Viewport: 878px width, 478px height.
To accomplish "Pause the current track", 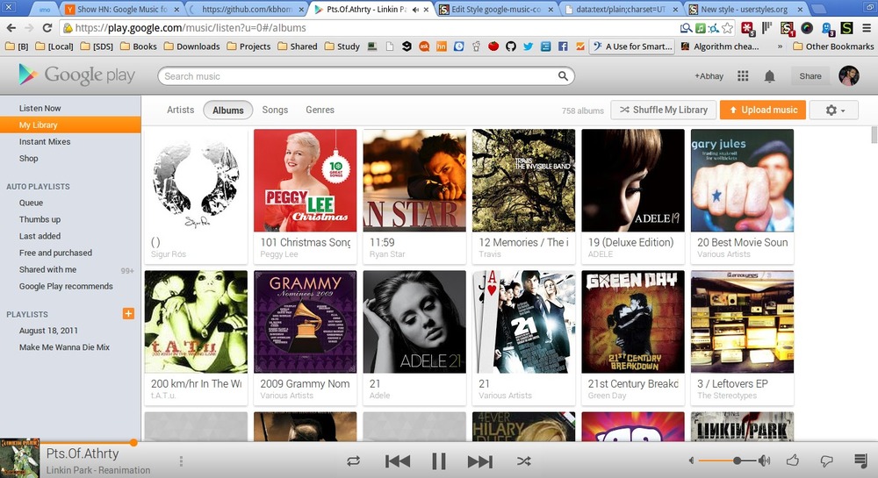I will tap(439, 461).
